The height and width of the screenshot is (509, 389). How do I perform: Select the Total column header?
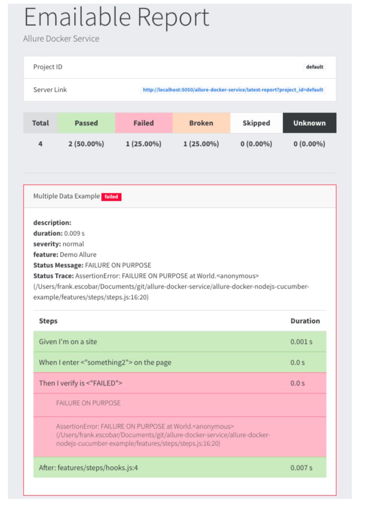40,123
